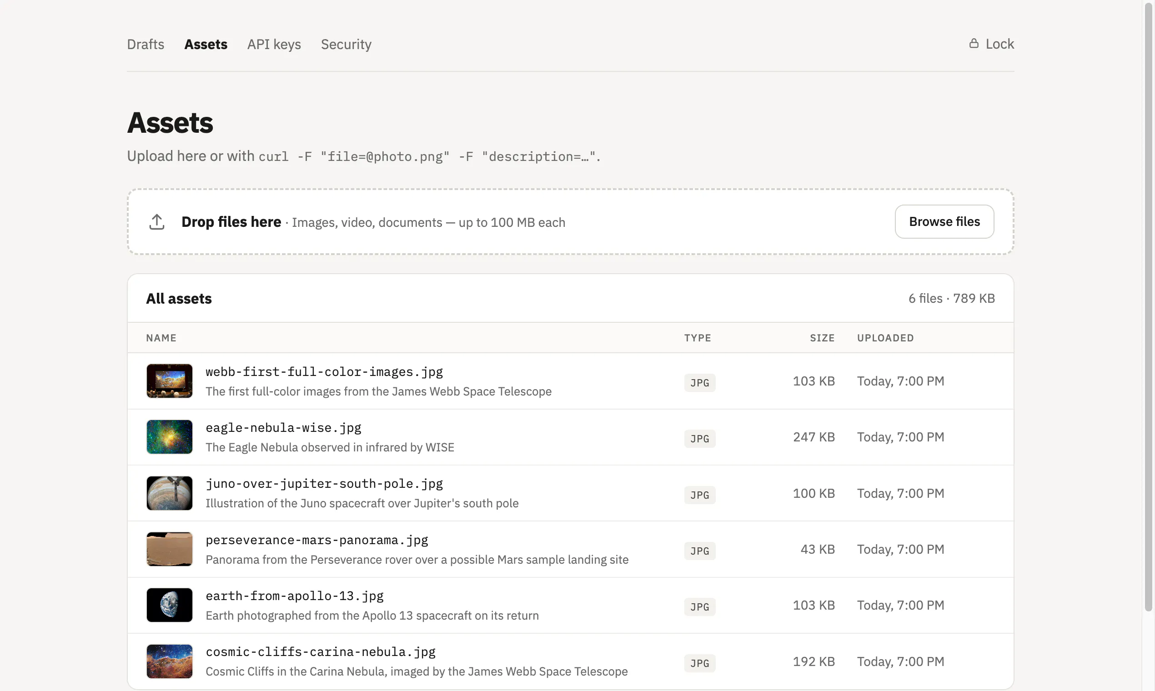Click upload time on perseverance-mars-panorama row

(x=900, y=549)
